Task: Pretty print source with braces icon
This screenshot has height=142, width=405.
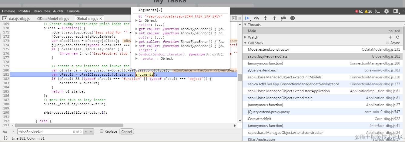Action: pyautogui.click(x=5, y=138)
